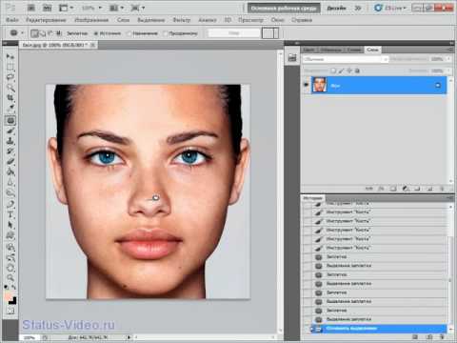457x343 pixels.
Task: Open the zoom level dropdown in top bar
Action: (x=91, y=8)
